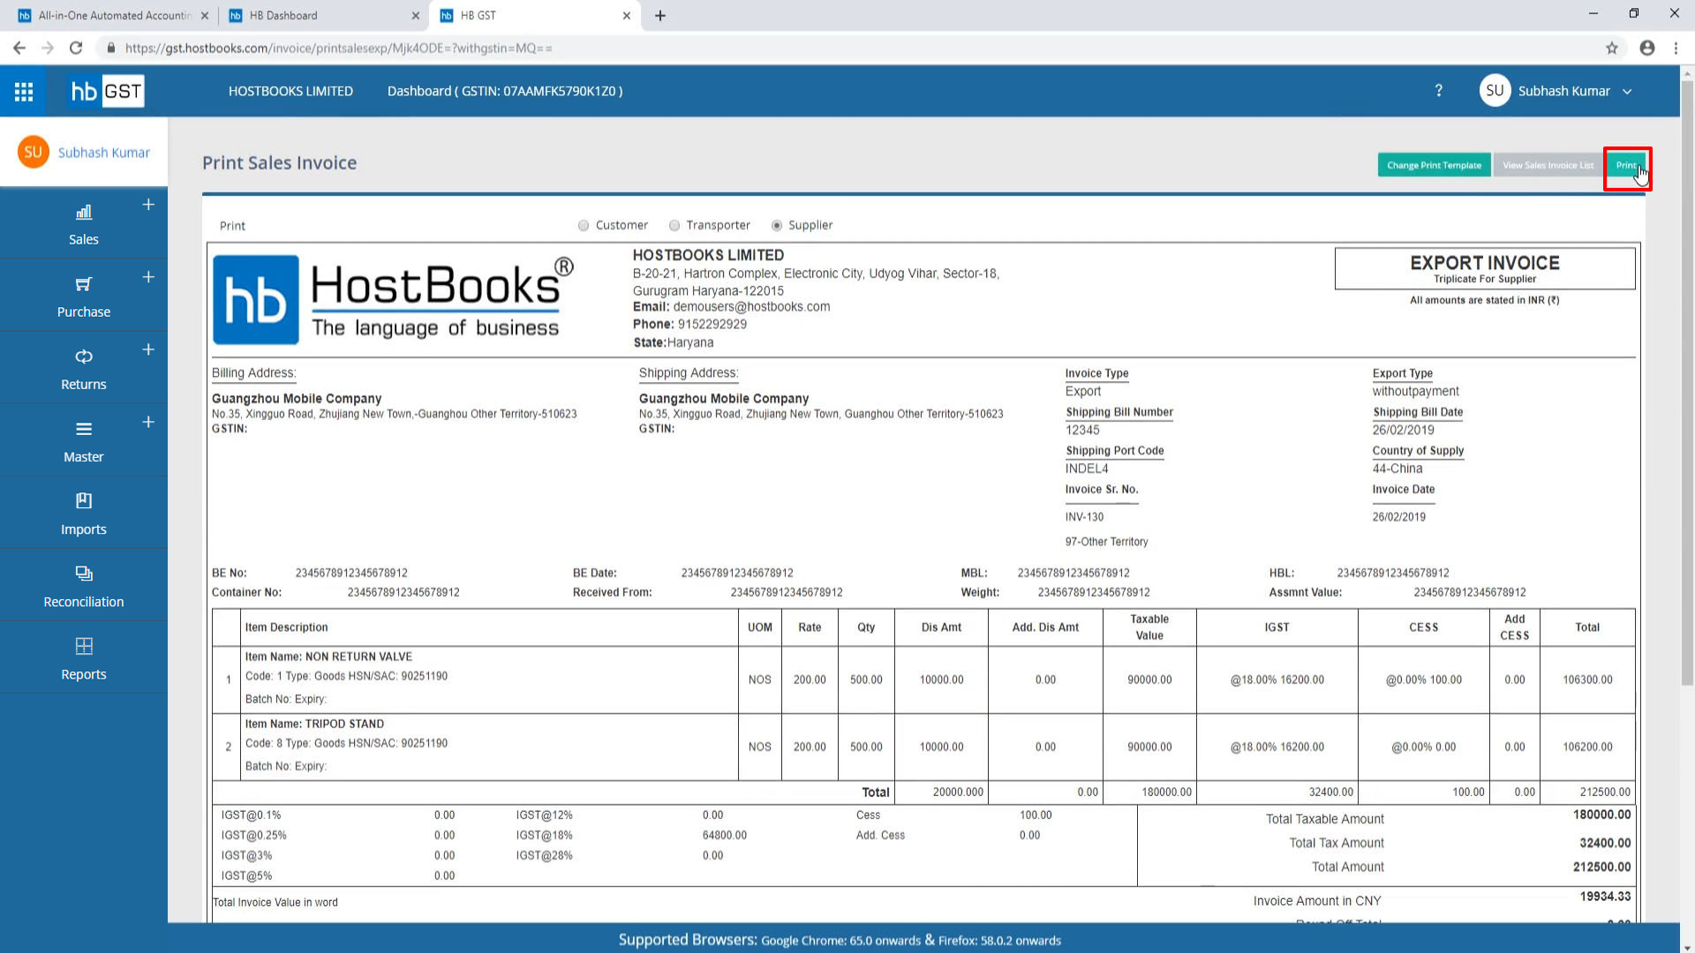Expand the Purchase submenu plus sign
1695x953 pixels.
pyautogui.click(x=148, y=277)
